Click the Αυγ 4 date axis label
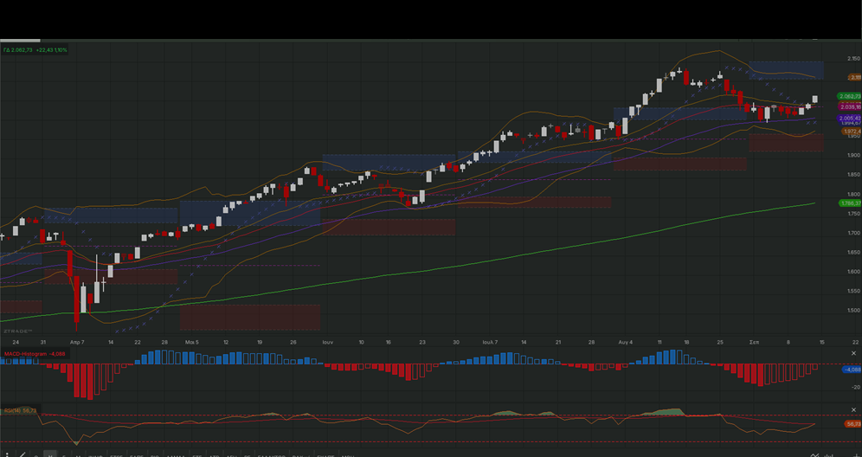 click(625, 342)
